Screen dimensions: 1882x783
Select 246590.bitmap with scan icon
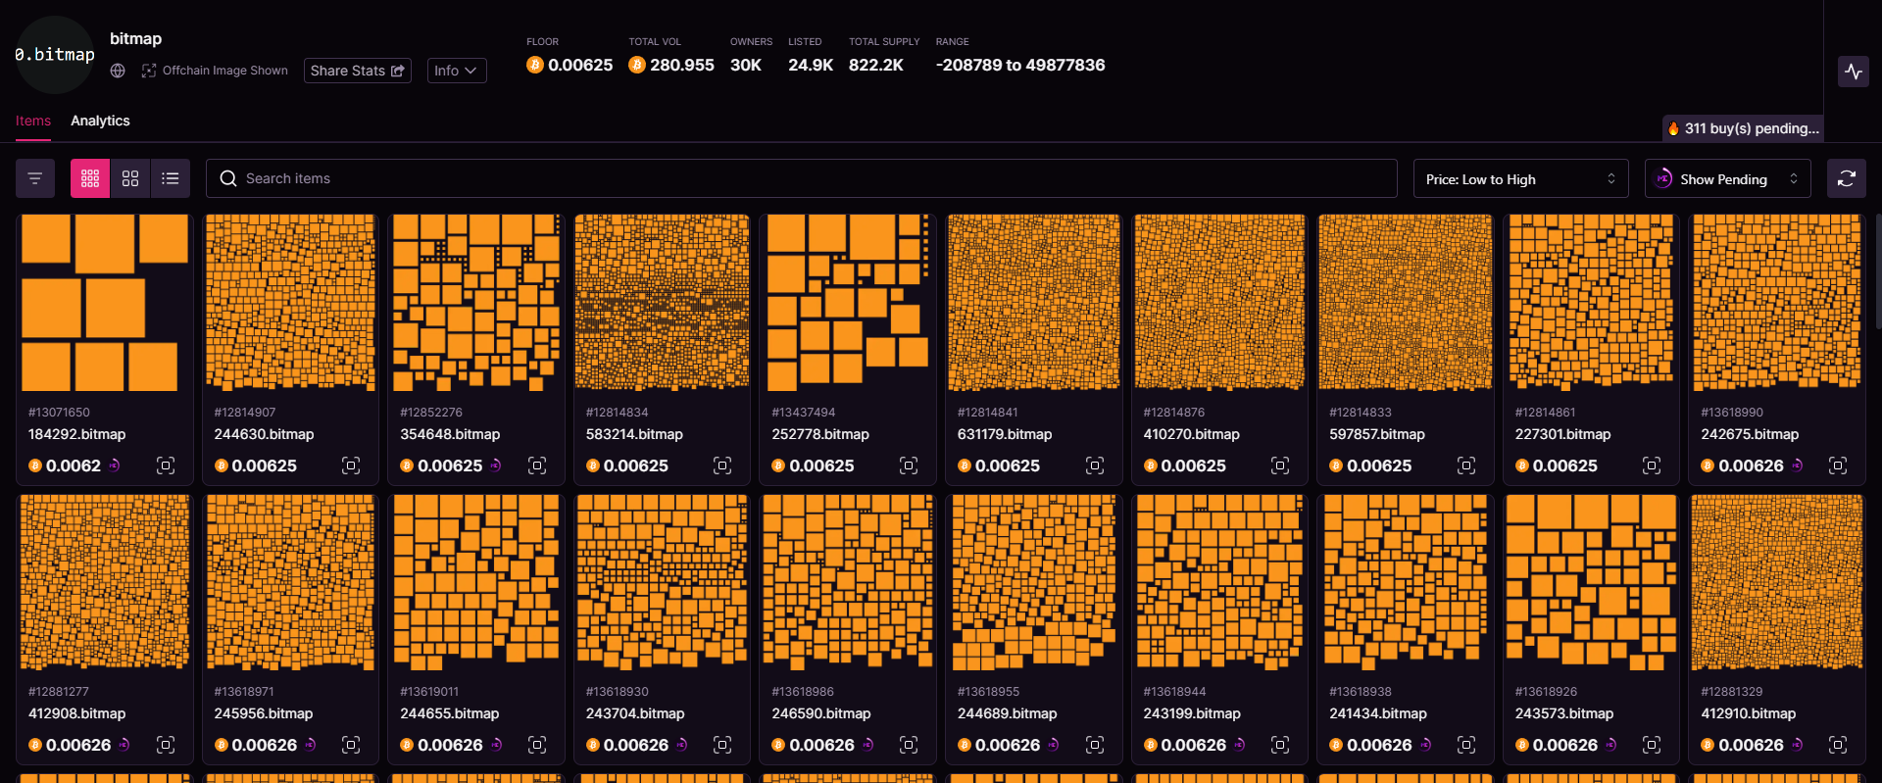click(x=909, y=745)
